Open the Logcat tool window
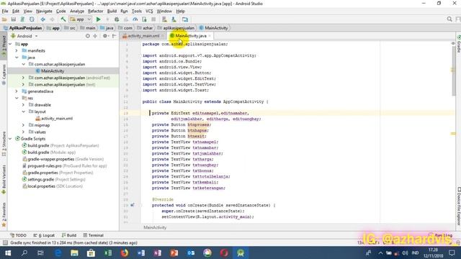 pos(44,235)
